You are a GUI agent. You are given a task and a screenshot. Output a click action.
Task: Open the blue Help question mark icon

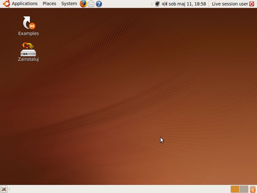[99, 4]
